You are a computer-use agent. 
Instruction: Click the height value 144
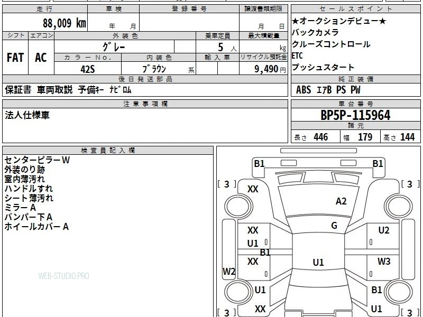[407, 137]
